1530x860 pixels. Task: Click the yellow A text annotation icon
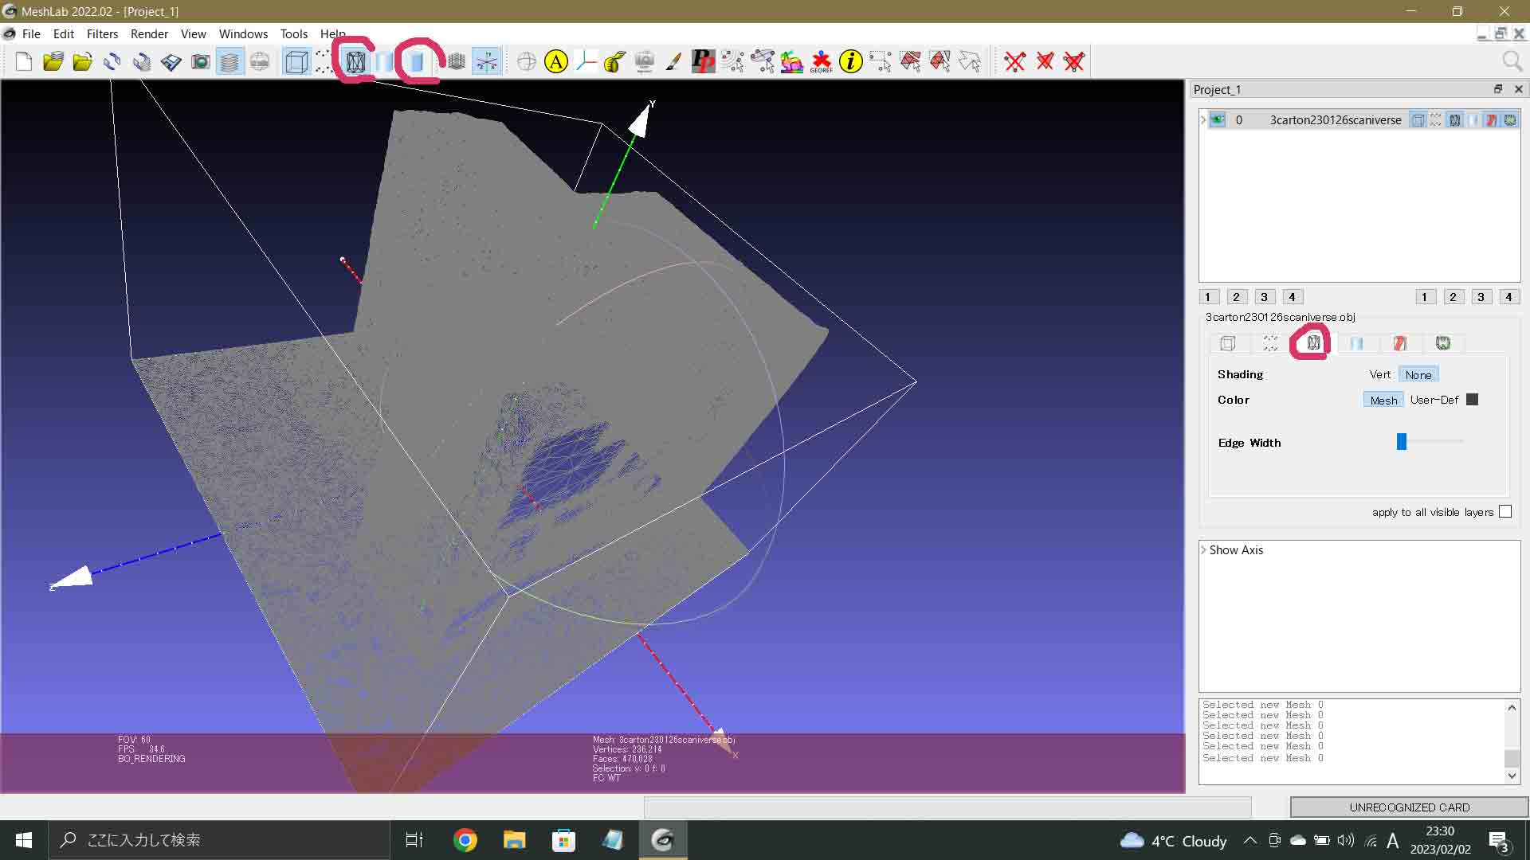(x=556, y=61)
